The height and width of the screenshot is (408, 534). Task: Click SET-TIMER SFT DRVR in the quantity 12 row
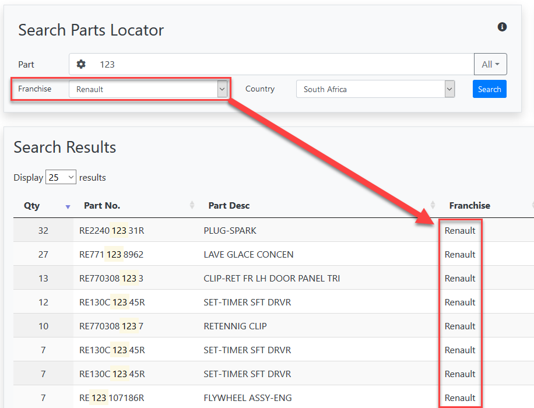click(247, 302)
